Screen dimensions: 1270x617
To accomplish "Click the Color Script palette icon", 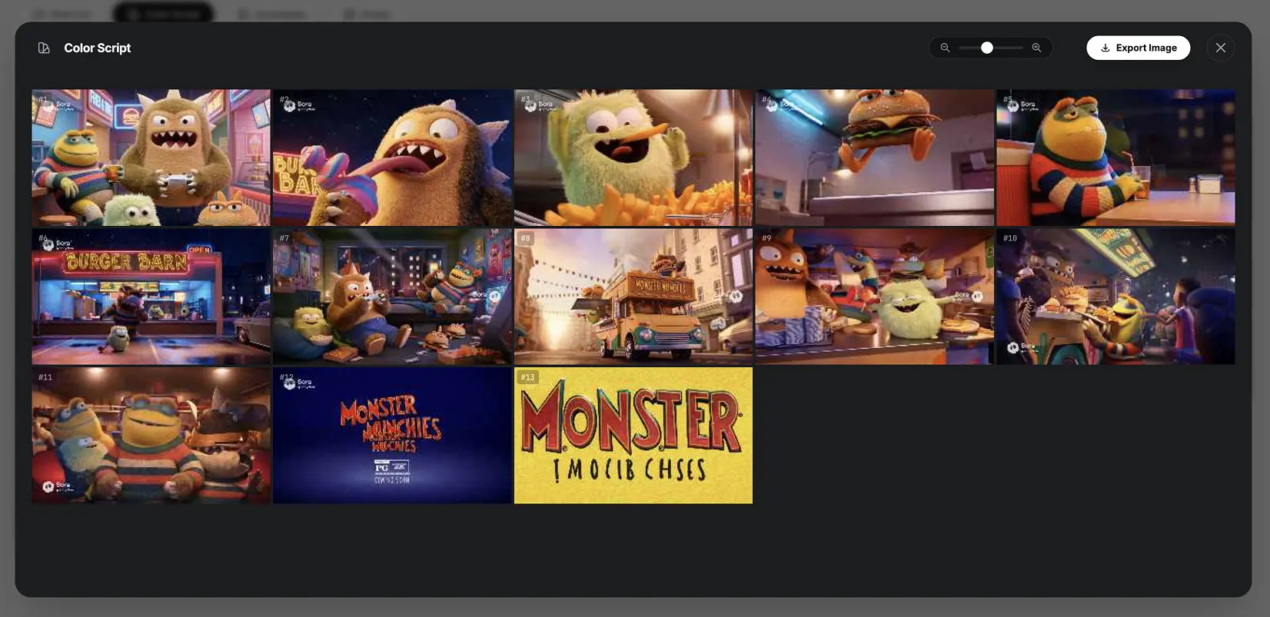I will (x=44, y=48).
